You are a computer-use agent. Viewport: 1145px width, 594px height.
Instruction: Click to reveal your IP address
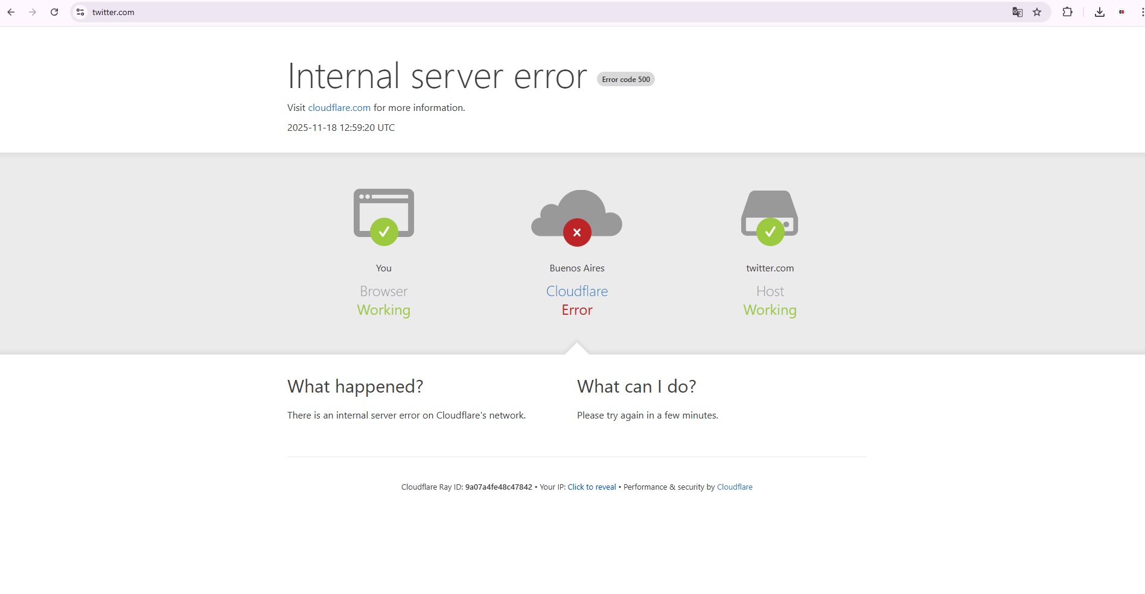coord(592,487)
